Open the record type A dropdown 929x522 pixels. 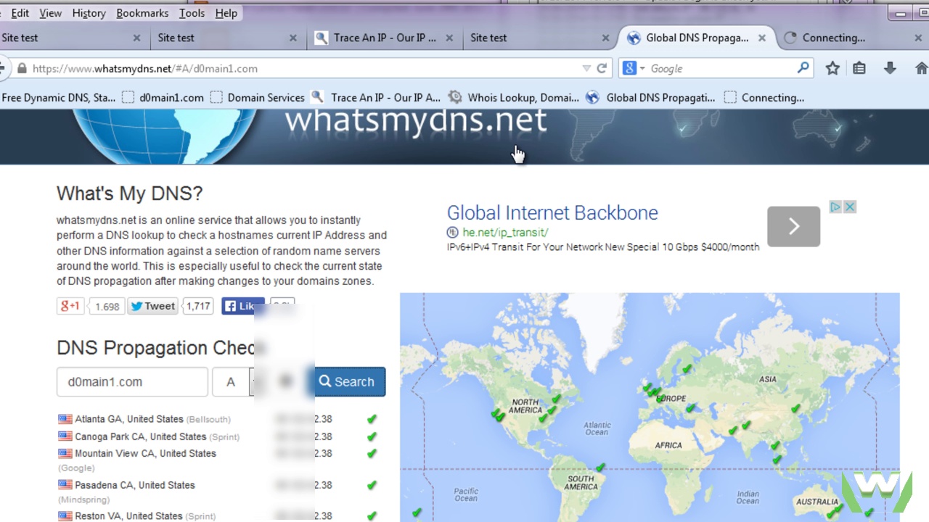pyautogui.click(x=232, y=382)
